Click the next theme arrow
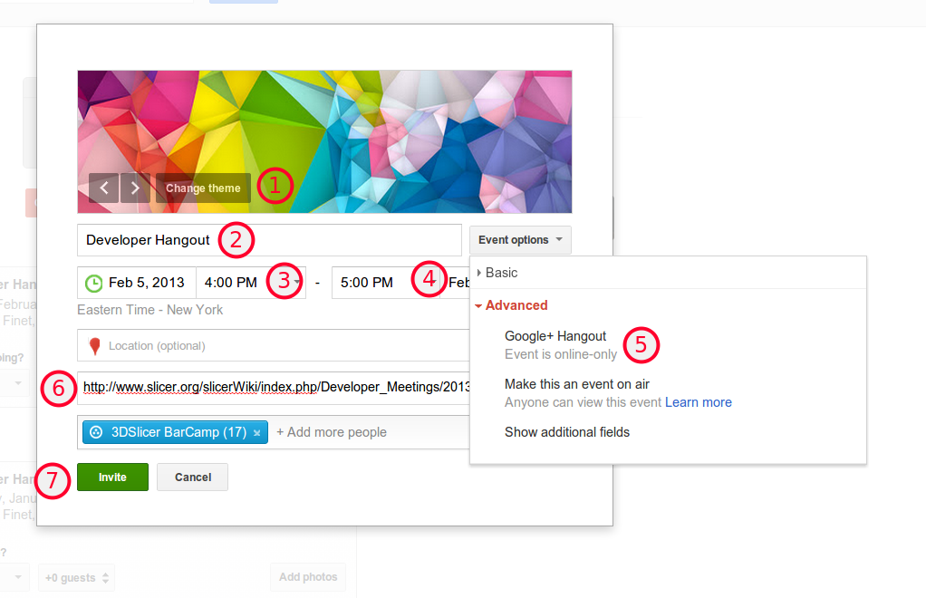 coord(135,188)
